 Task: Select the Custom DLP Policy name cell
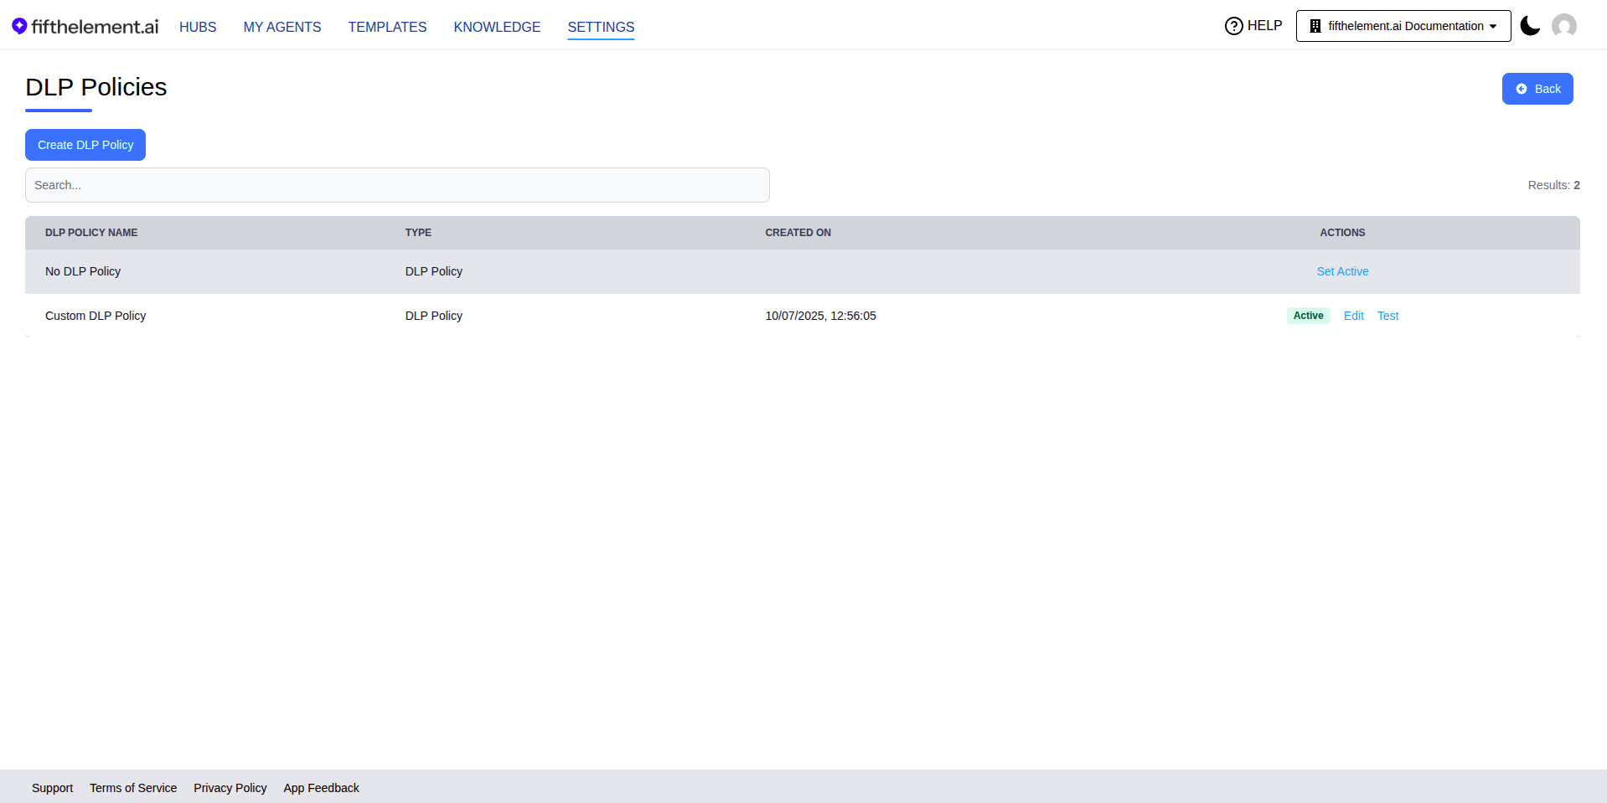point(96,316)
